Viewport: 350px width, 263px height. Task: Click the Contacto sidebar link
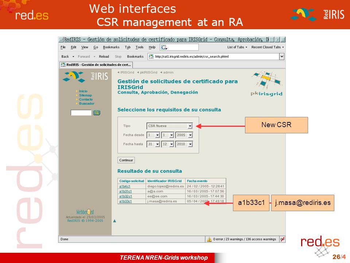coord(86,99)
